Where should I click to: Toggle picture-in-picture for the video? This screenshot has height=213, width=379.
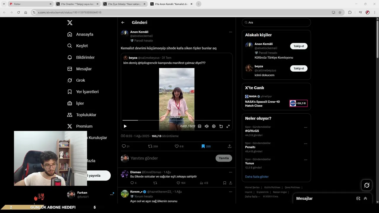221,126
